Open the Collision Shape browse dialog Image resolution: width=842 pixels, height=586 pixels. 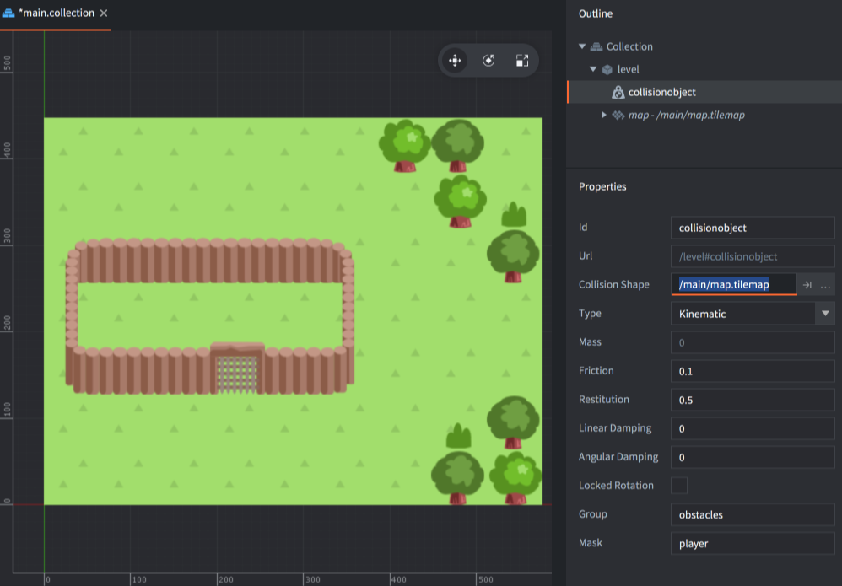[826, 284]
